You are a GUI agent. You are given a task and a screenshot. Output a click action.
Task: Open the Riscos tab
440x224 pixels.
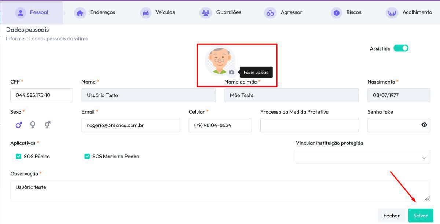point(346,12)
